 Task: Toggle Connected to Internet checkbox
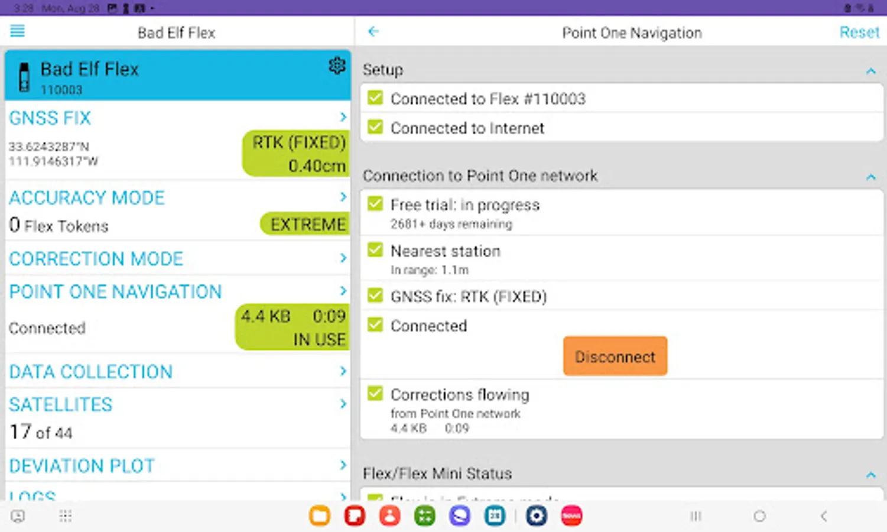(375, 127)
